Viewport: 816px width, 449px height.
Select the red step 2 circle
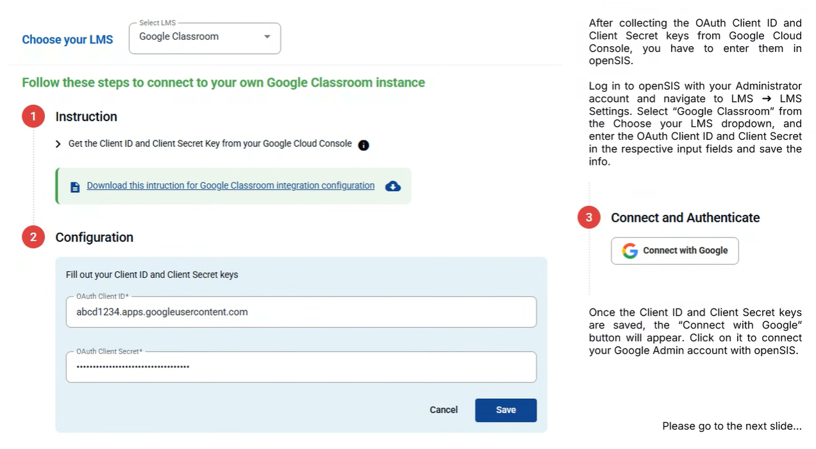pos(33,237)
